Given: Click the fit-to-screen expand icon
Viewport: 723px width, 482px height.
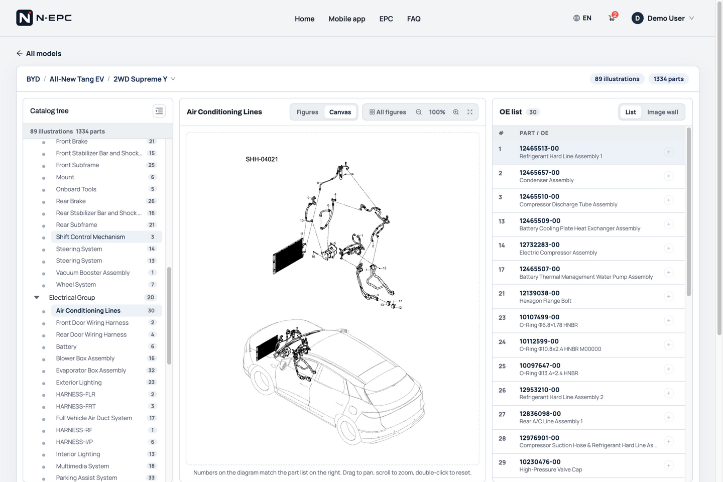Looking at the screenshot, I should tap(470, 112).
